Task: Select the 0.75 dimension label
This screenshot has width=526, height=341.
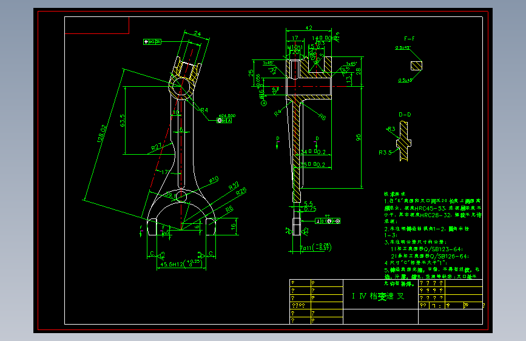Action: coord(310,209)
